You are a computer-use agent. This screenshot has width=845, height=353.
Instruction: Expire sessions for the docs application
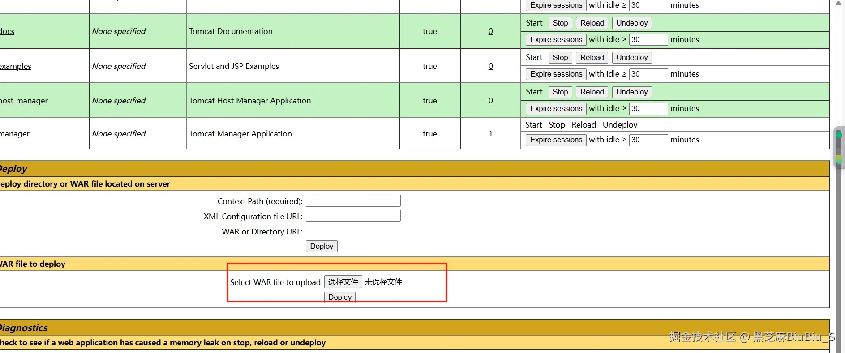(556, 40)
